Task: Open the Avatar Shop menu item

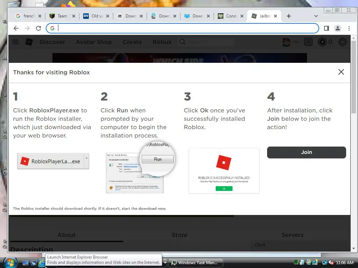Action: 94,42
